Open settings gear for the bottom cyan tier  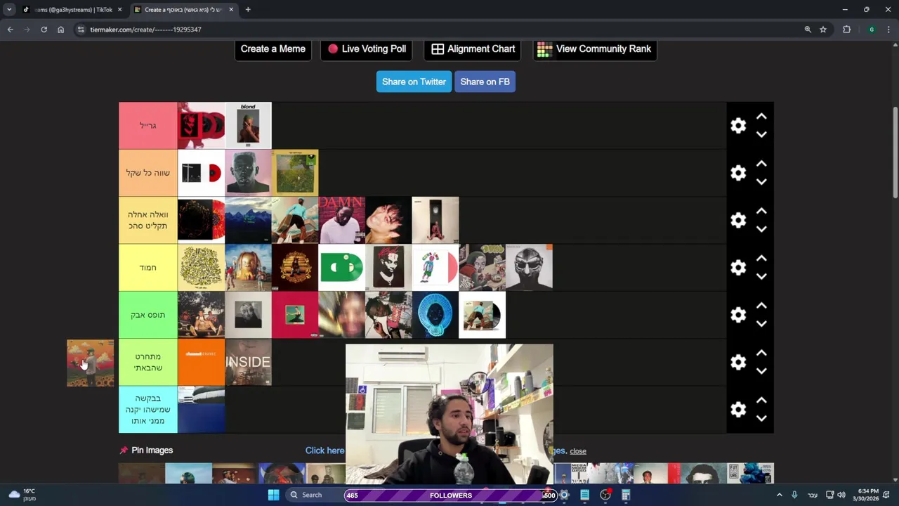coord(738,410)
